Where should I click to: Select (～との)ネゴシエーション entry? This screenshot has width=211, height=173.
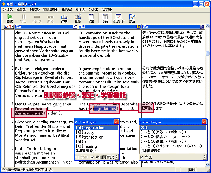pos(173,146)
